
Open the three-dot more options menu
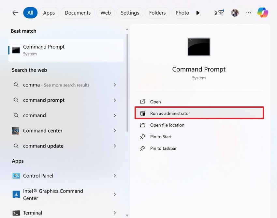[249, 13]
